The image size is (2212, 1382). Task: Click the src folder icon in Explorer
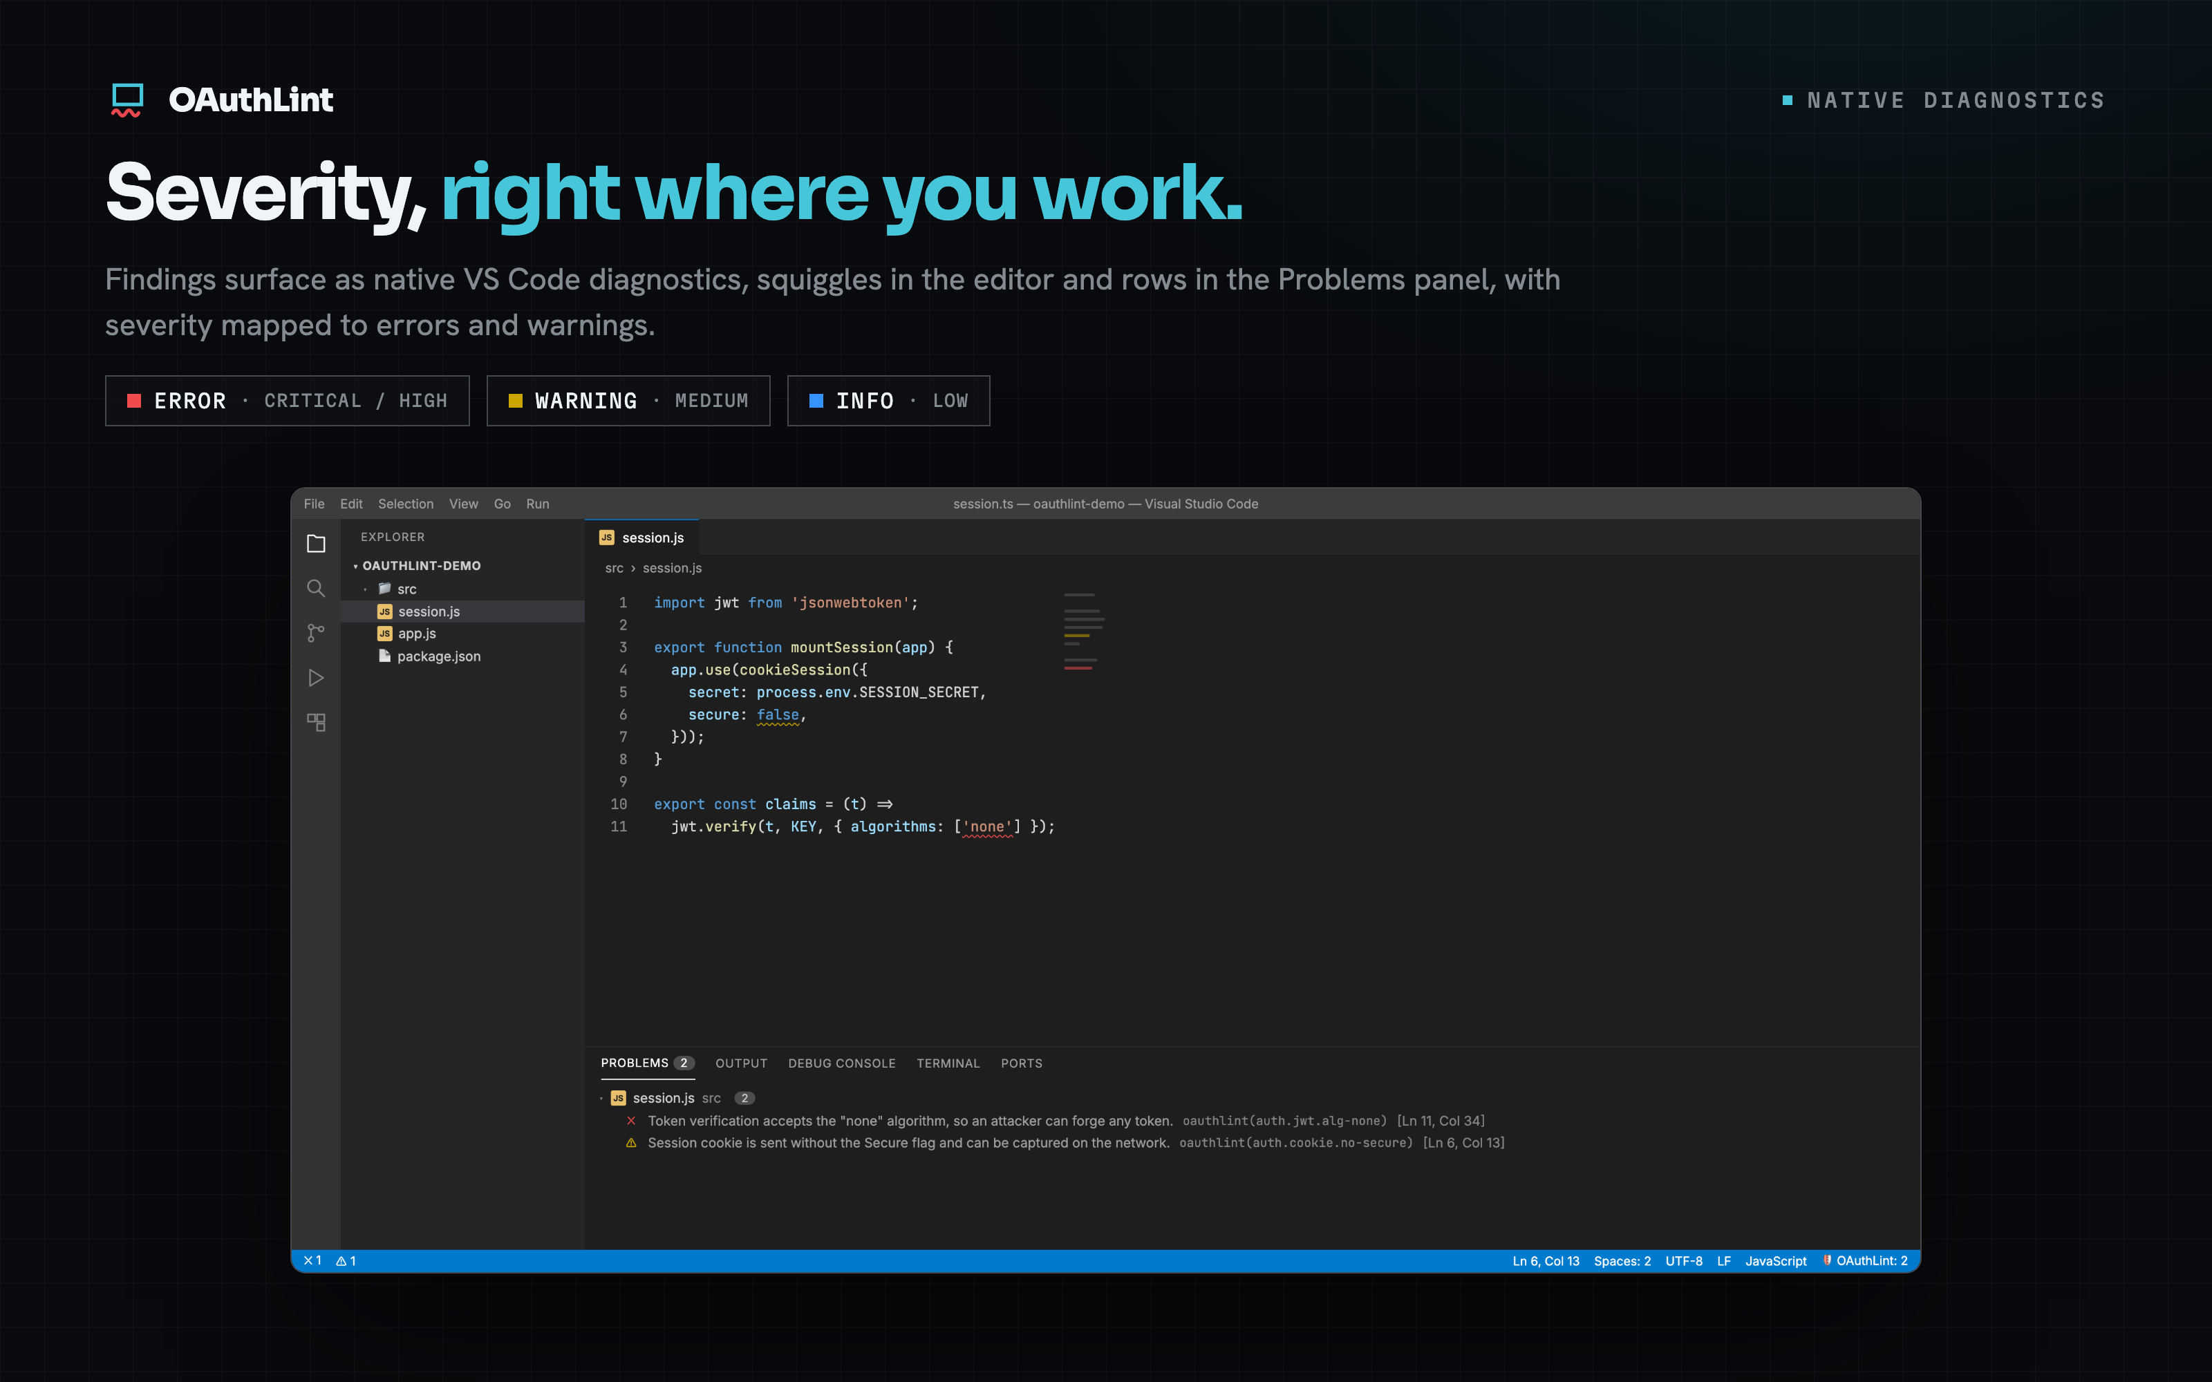pyautogui.click(x=385, y=589)
